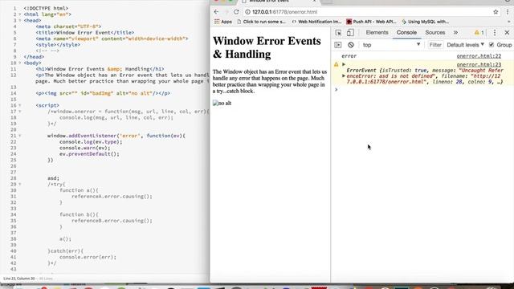
Task: Toggle the device toolbar icon in DevTools
Action: coord(350,32)
